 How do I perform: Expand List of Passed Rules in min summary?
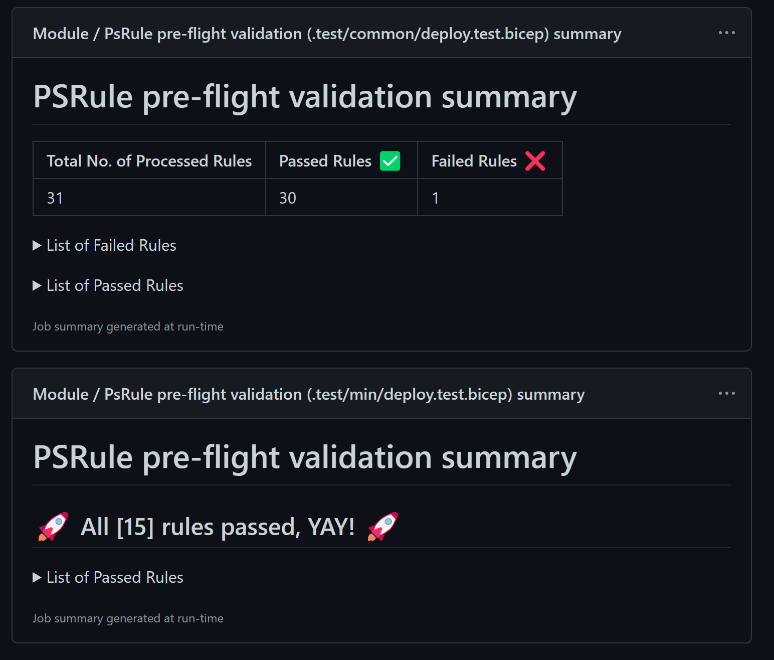pyautogui.click(x=114, y=577)
